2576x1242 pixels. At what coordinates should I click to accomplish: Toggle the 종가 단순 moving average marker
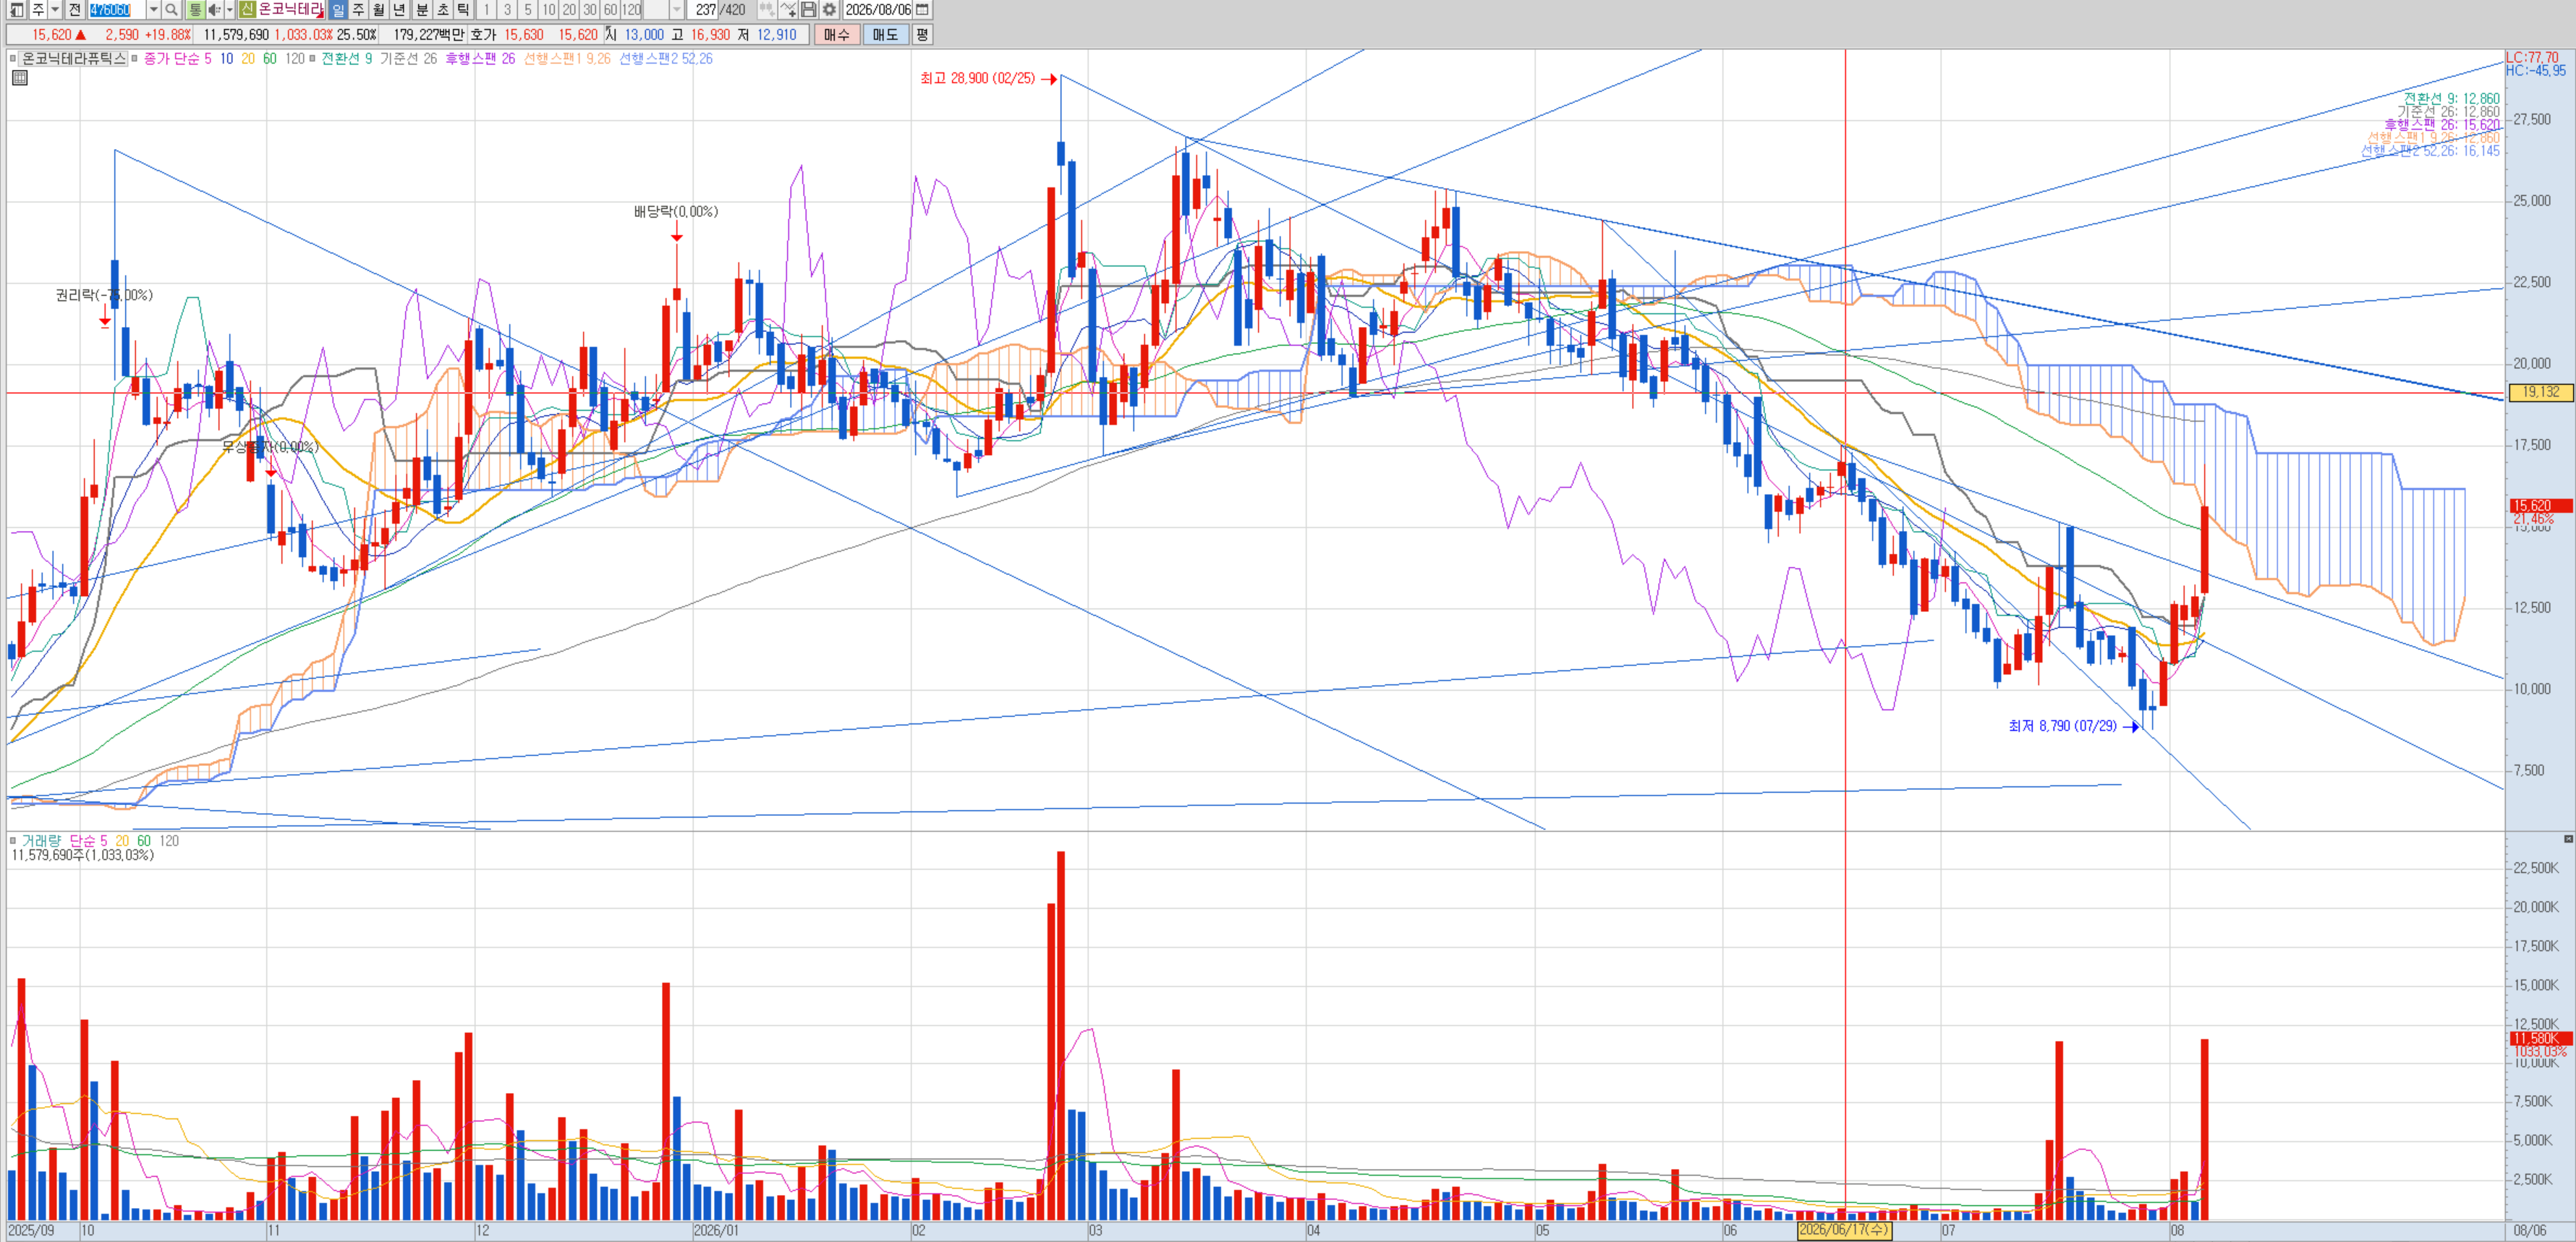click(x=134, y=59)
